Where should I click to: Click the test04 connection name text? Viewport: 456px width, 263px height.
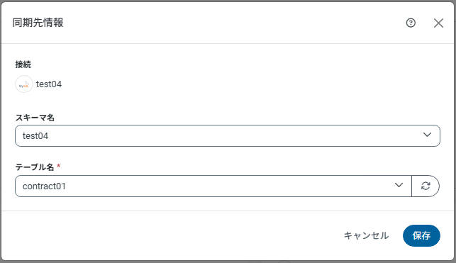point(49,84)
